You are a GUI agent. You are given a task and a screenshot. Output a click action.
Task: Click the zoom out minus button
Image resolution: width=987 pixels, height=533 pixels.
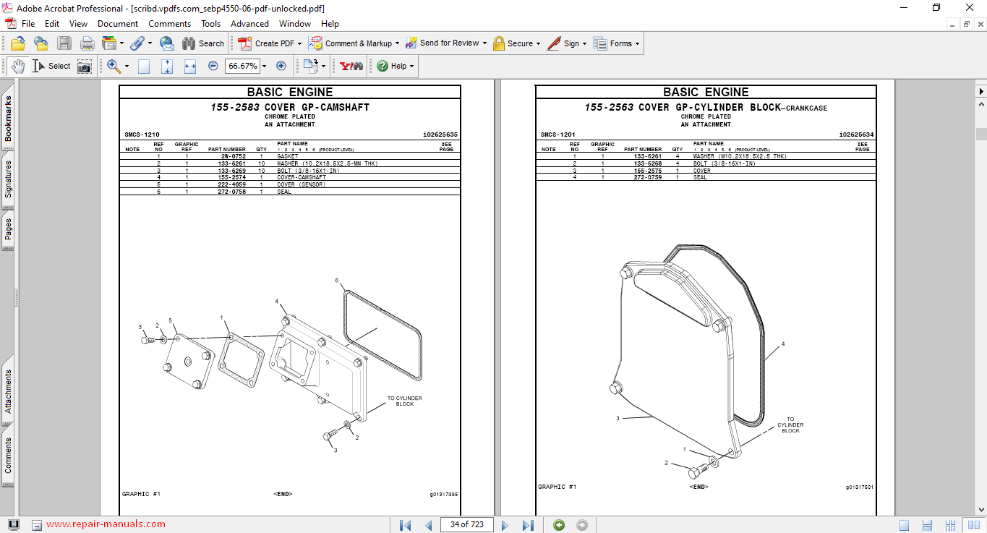213,66
